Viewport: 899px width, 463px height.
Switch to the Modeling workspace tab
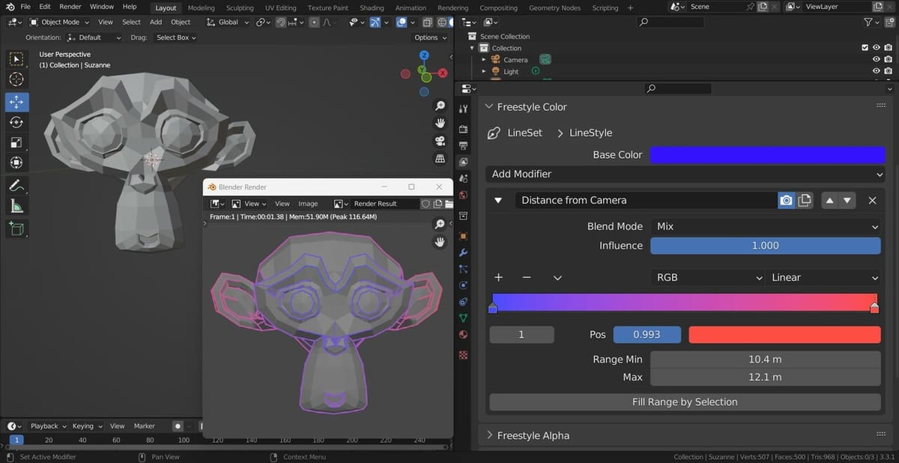coord(201,7)
